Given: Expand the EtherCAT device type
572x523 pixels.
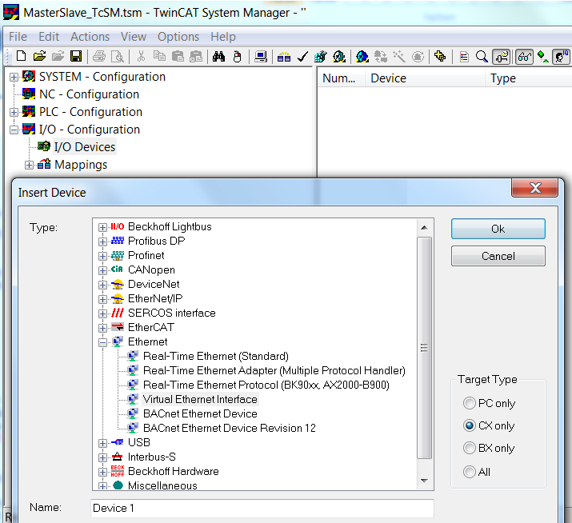Looking at the screenshot, I should tap(102, 328).
